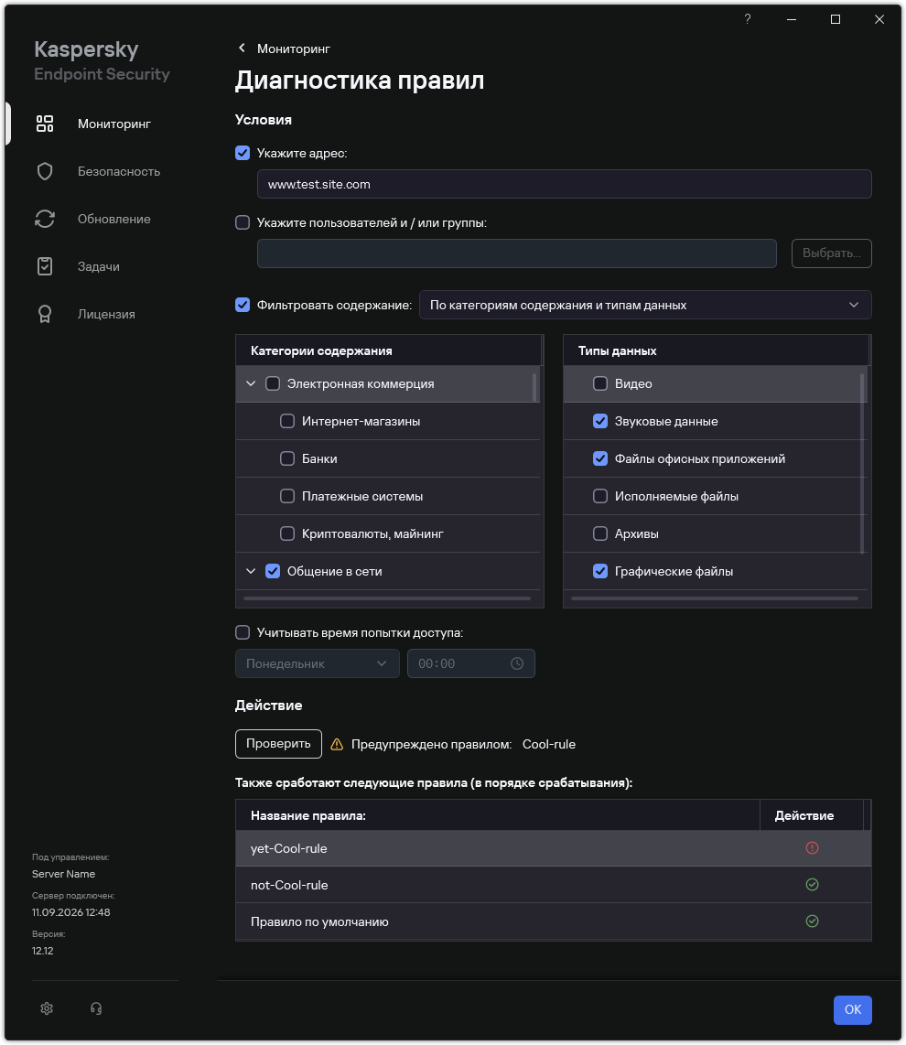Open the Понедельник day dropdown
Image resolution: width=906 pixels, height=1045 pixels.
point(318,663)
